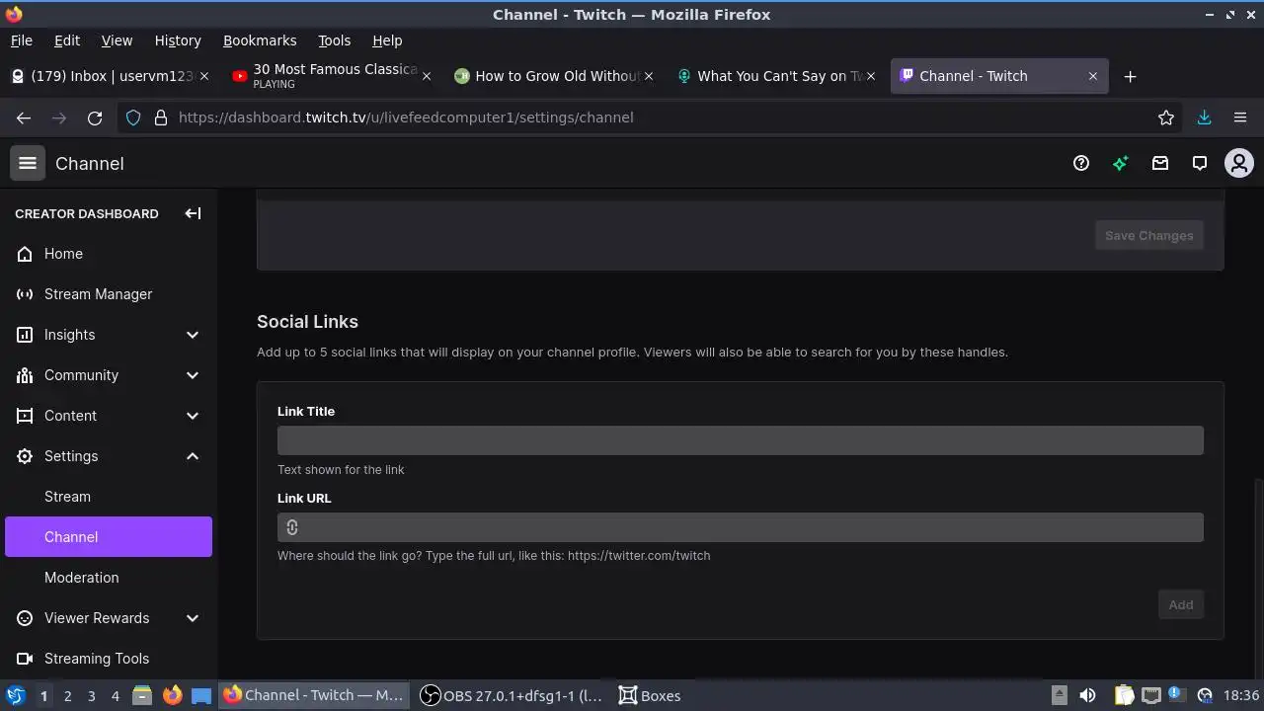Expand the Insights section chevron
Viewport: 1264px width, 711px height.
[193, 335]
